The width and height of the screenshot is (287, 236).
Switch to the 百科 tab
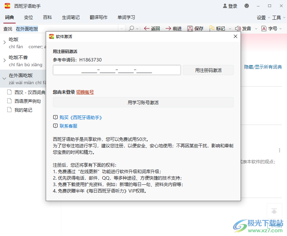click(x=47, y=17)
